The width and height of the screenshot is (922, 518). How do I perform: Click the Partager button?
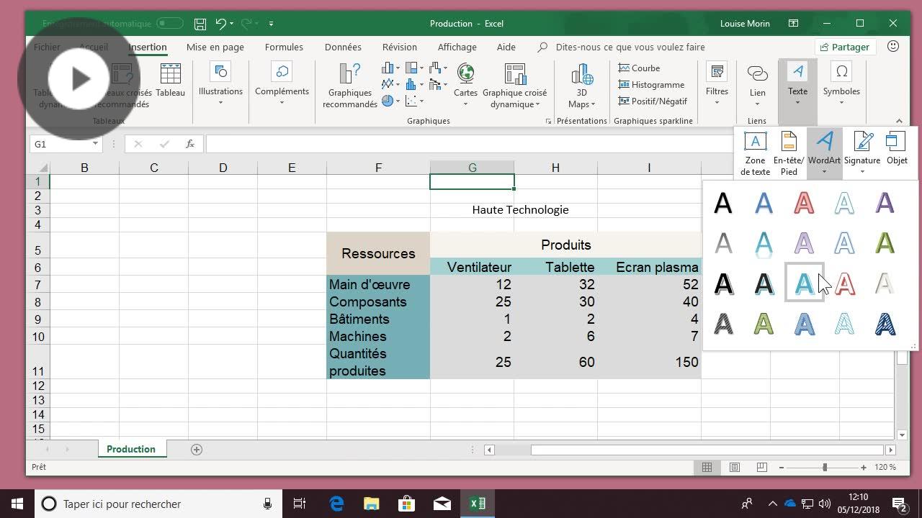tap(843, 47)
